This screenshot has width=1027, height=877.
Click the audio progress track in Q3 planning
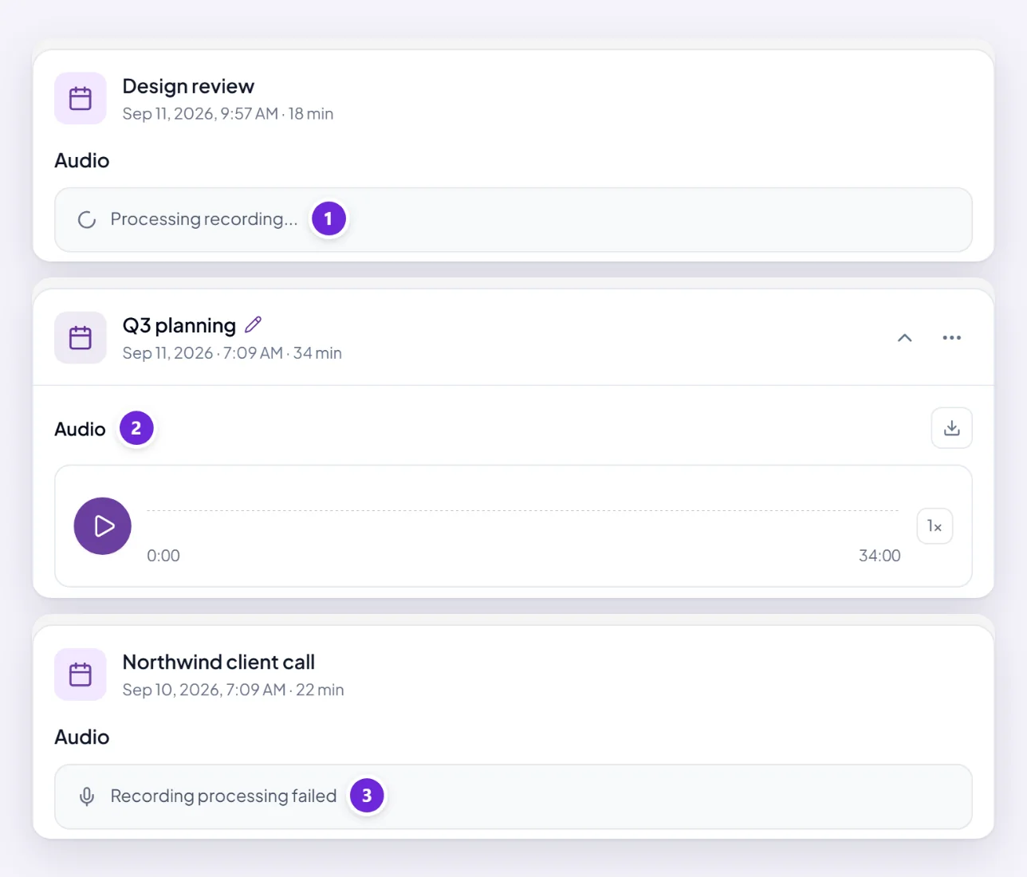point(522,510)
